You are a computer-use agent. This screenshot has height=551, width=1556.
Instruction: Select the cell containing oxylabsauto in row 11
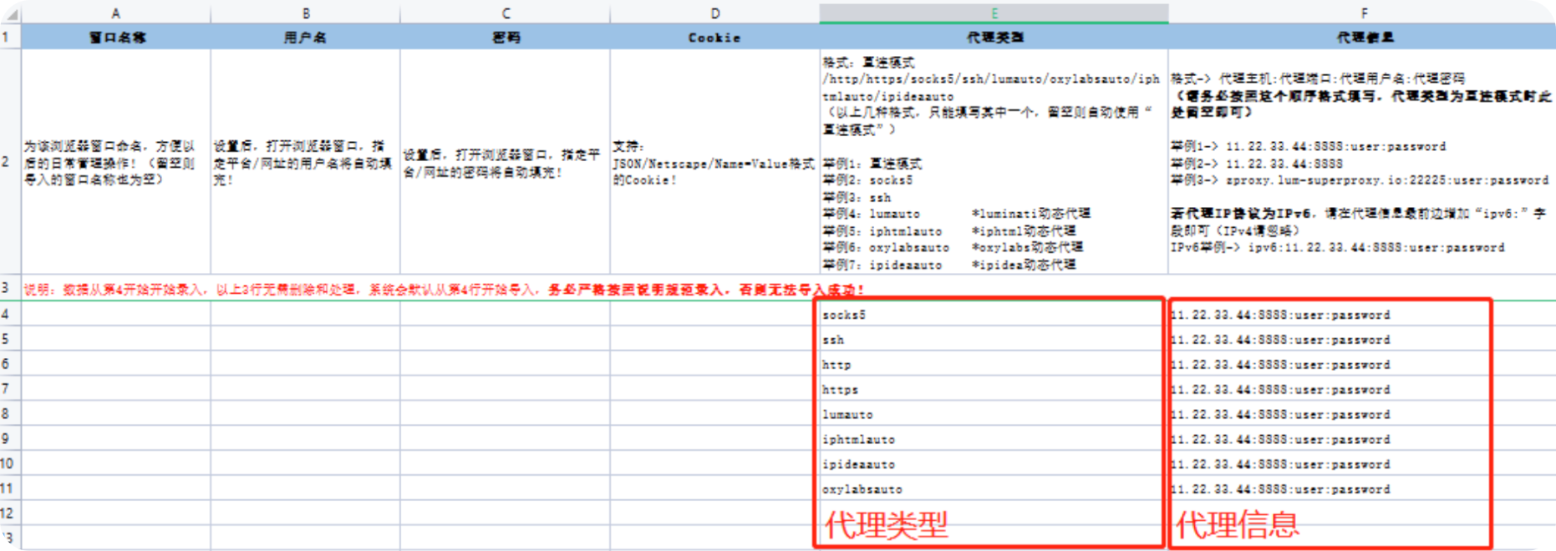[994, 488]
